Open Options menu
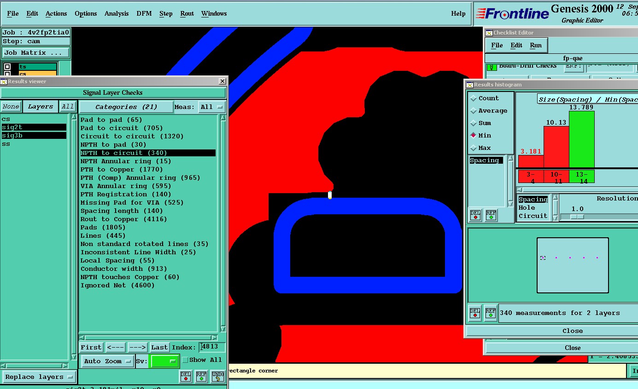This screenshot has height=389, width=638. [x=86, y=13]
